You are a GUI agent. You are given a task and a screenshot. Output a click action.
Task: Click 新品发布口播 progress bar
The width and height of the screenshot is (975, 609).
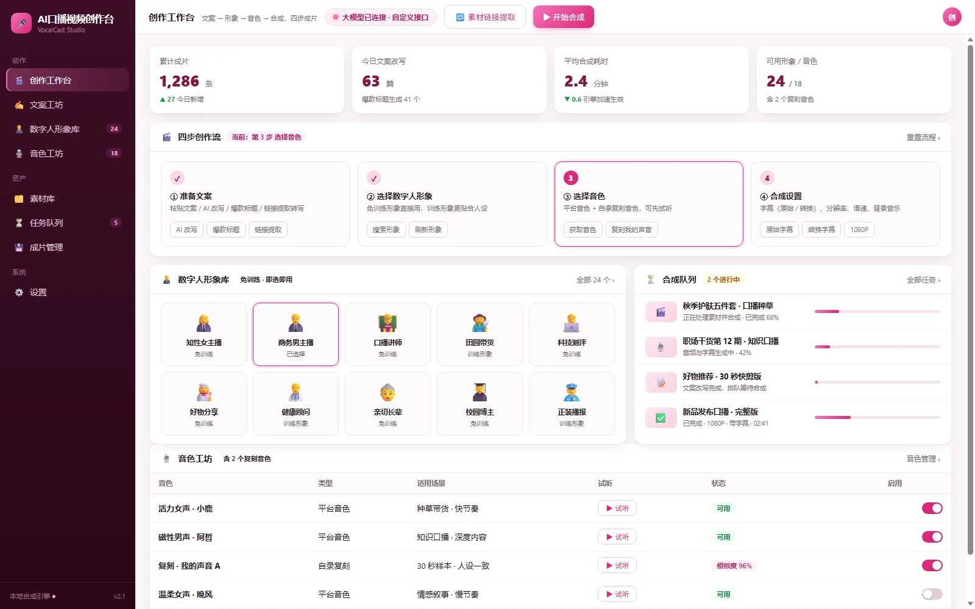coord(877,417)
